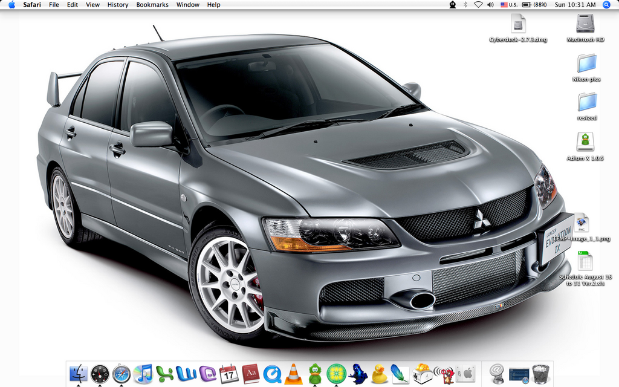Launch the red devil wireless app
This screenshot has height=387, width=619.
(444, 374)
